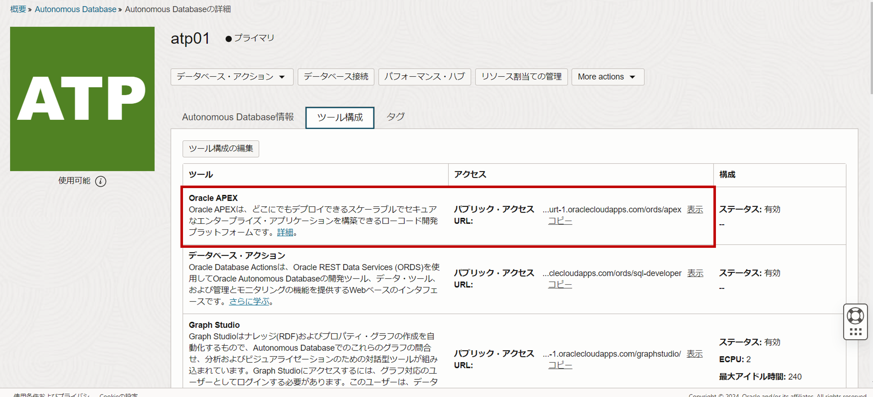Copy the Graph Studio URL
This screenshot has height=397, width=873.
click(560, 366)
